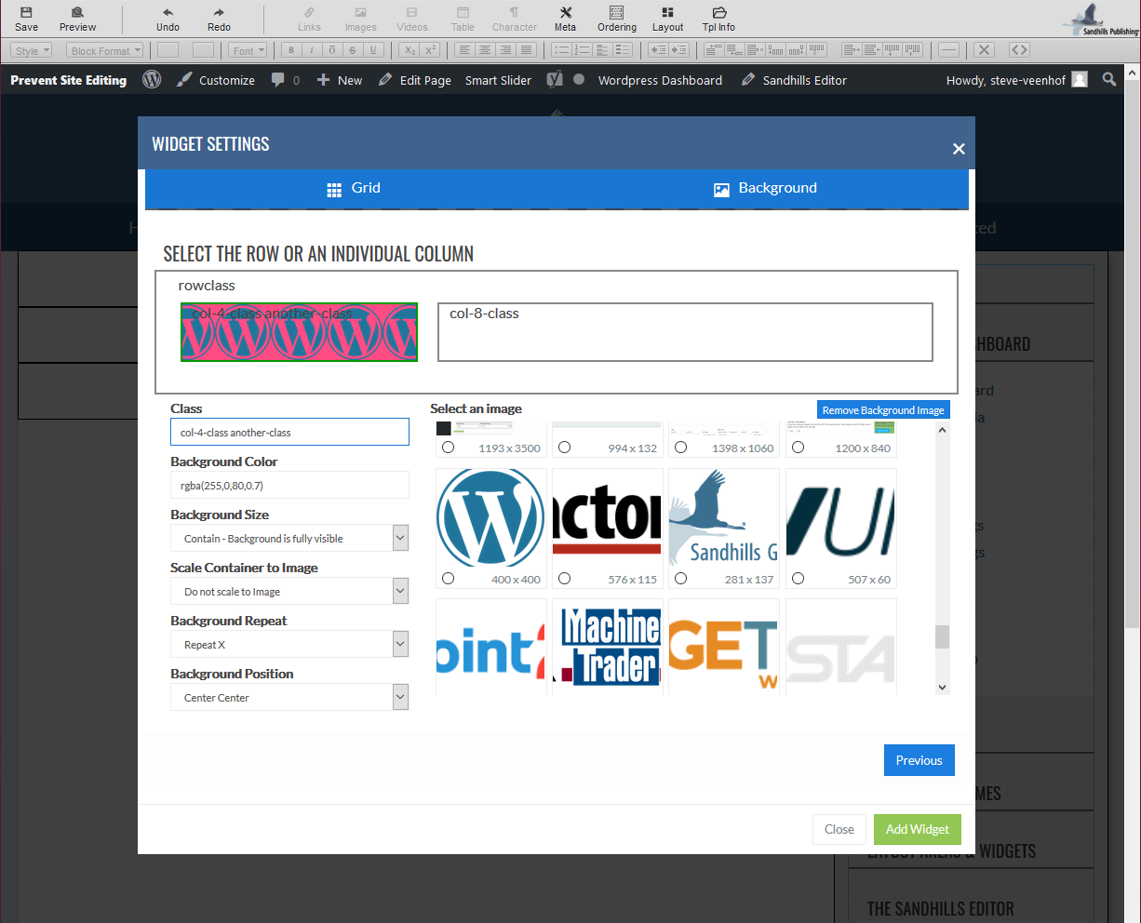Click Remove Background Image button
The width and height of the screenshot is (1141, 923).
pos(883,409)
